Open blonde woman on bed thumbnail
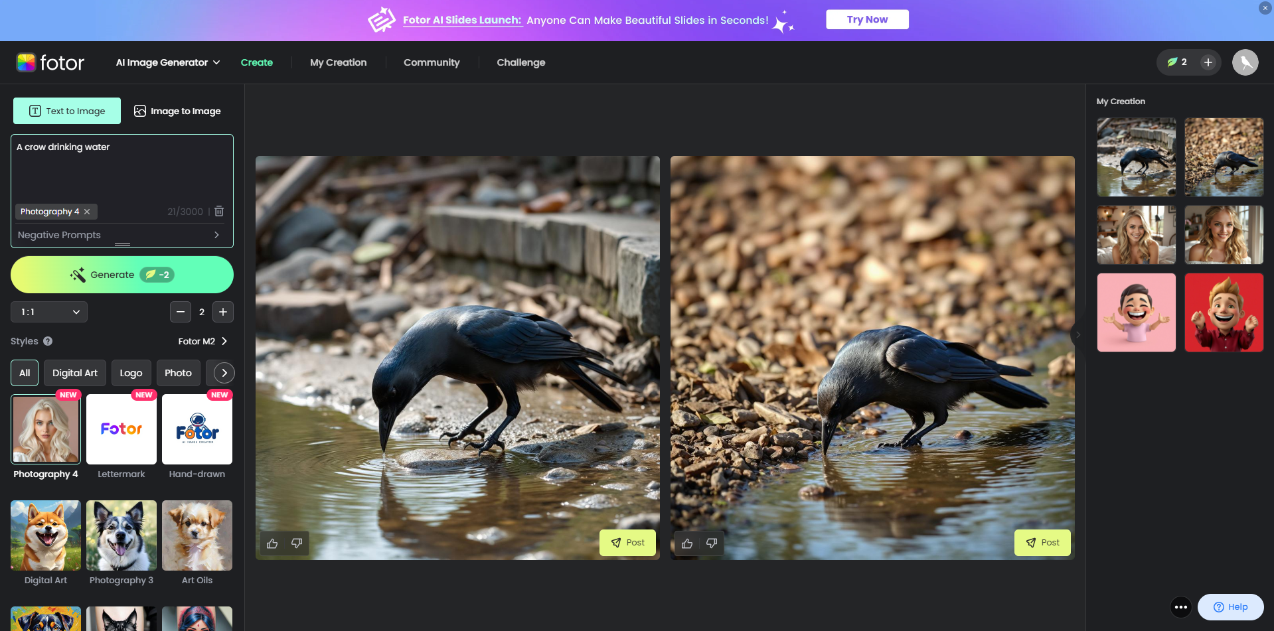Image resolution: width=1274 pixels, height=631 pixels. click(x=1137, y=235)
